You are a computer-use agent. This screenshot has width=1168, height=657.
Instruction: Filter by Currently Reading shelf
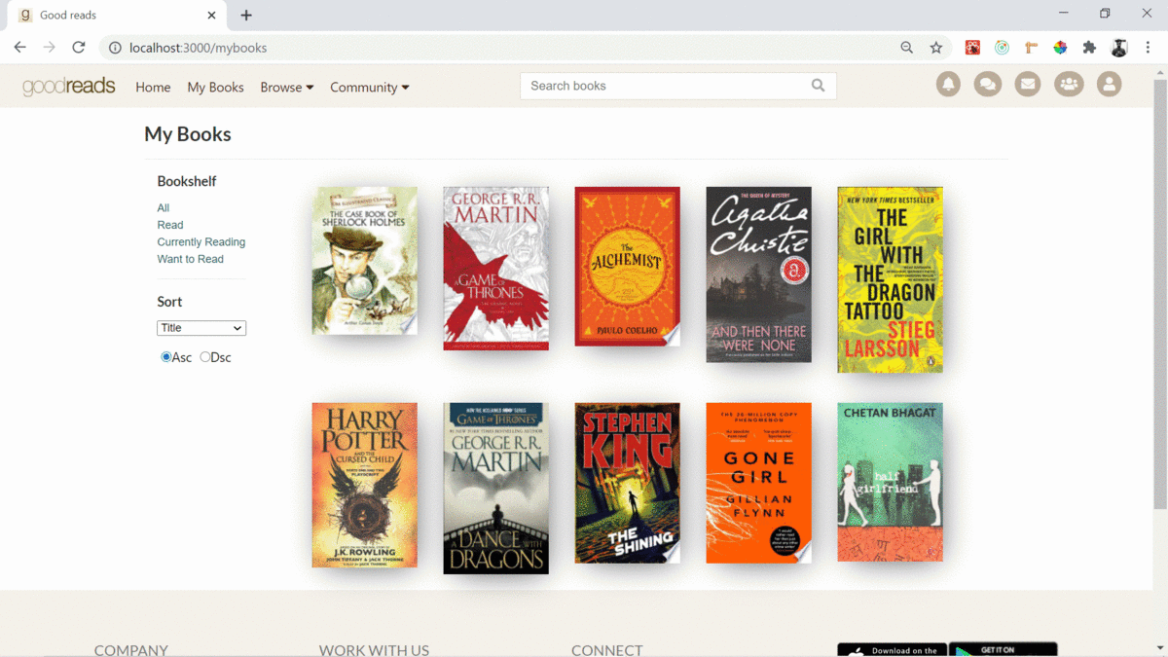pyautogui.click(x=201, y=241)
